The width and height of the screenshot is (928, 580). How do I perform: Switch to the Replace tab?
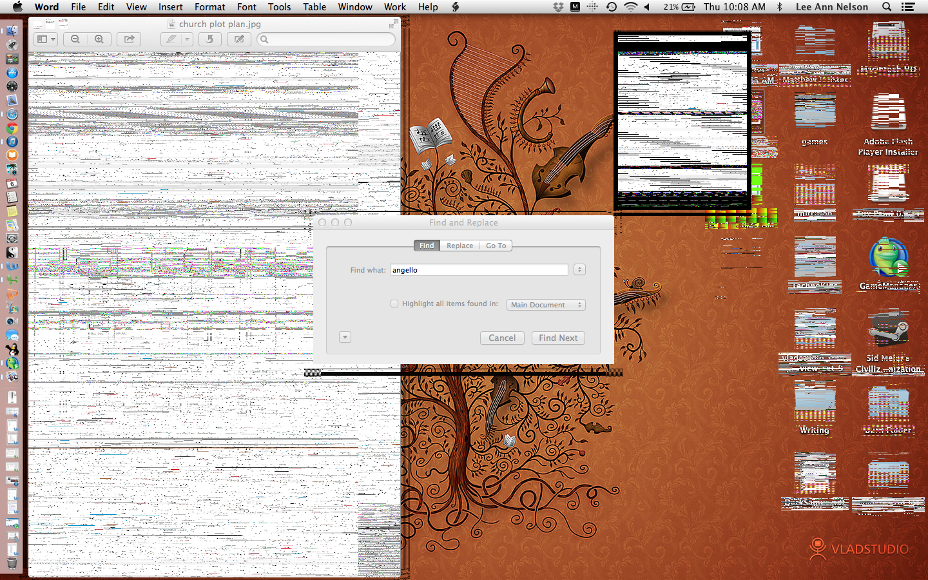[459, 246]
